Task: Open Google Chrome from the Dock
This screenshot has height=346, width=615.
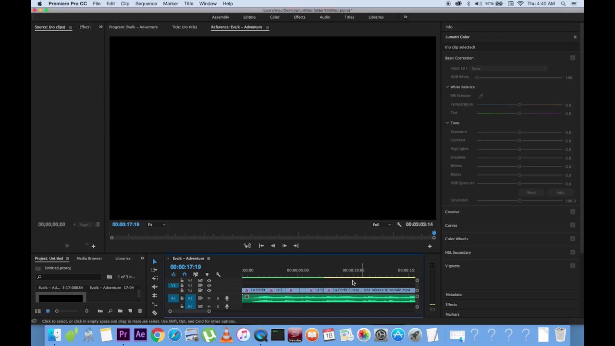Action: [x=157, y=334]
